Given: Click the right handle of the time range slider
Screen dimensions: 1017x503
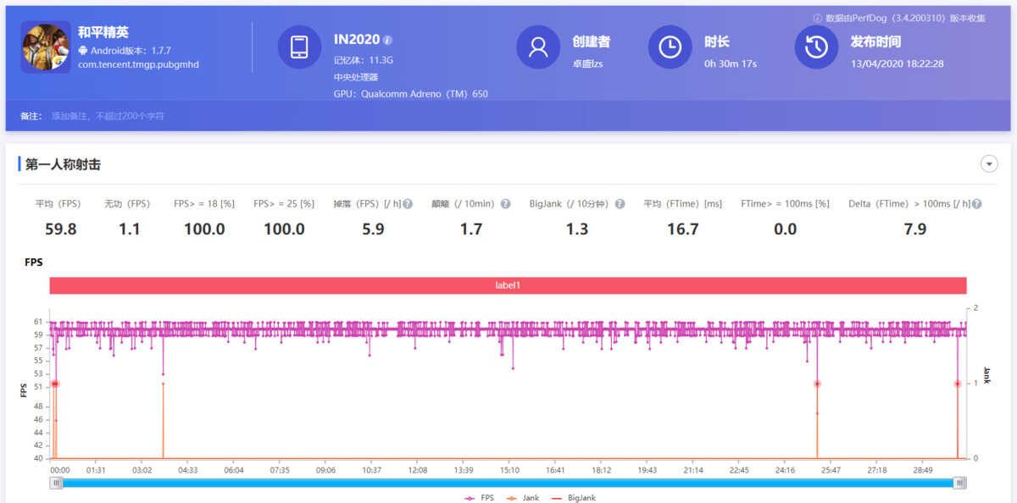Looking at the screenshot, I should click(x=960, y=483).
